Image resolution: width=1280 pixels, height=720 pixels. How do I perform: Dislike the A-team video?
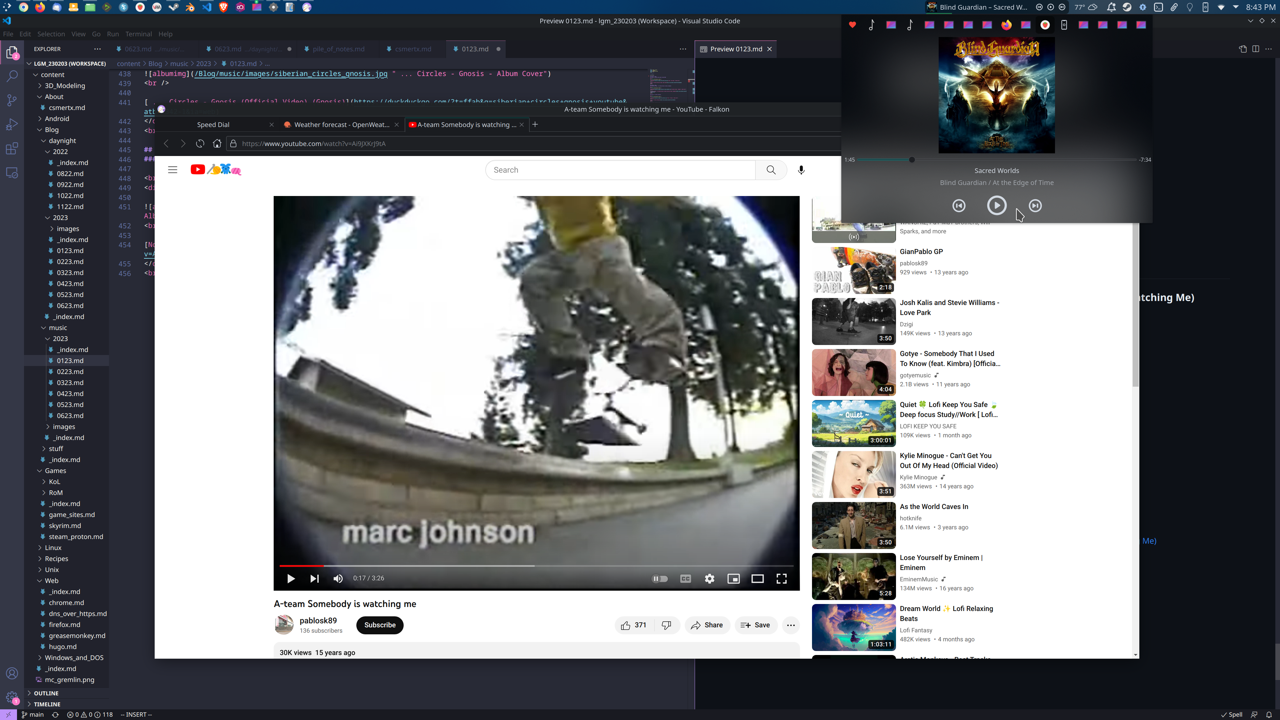[666, 625]
